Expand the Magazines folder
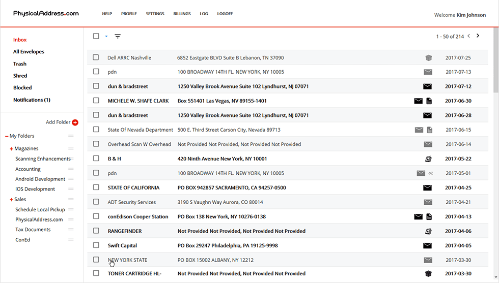 click(x=11, y=149)
